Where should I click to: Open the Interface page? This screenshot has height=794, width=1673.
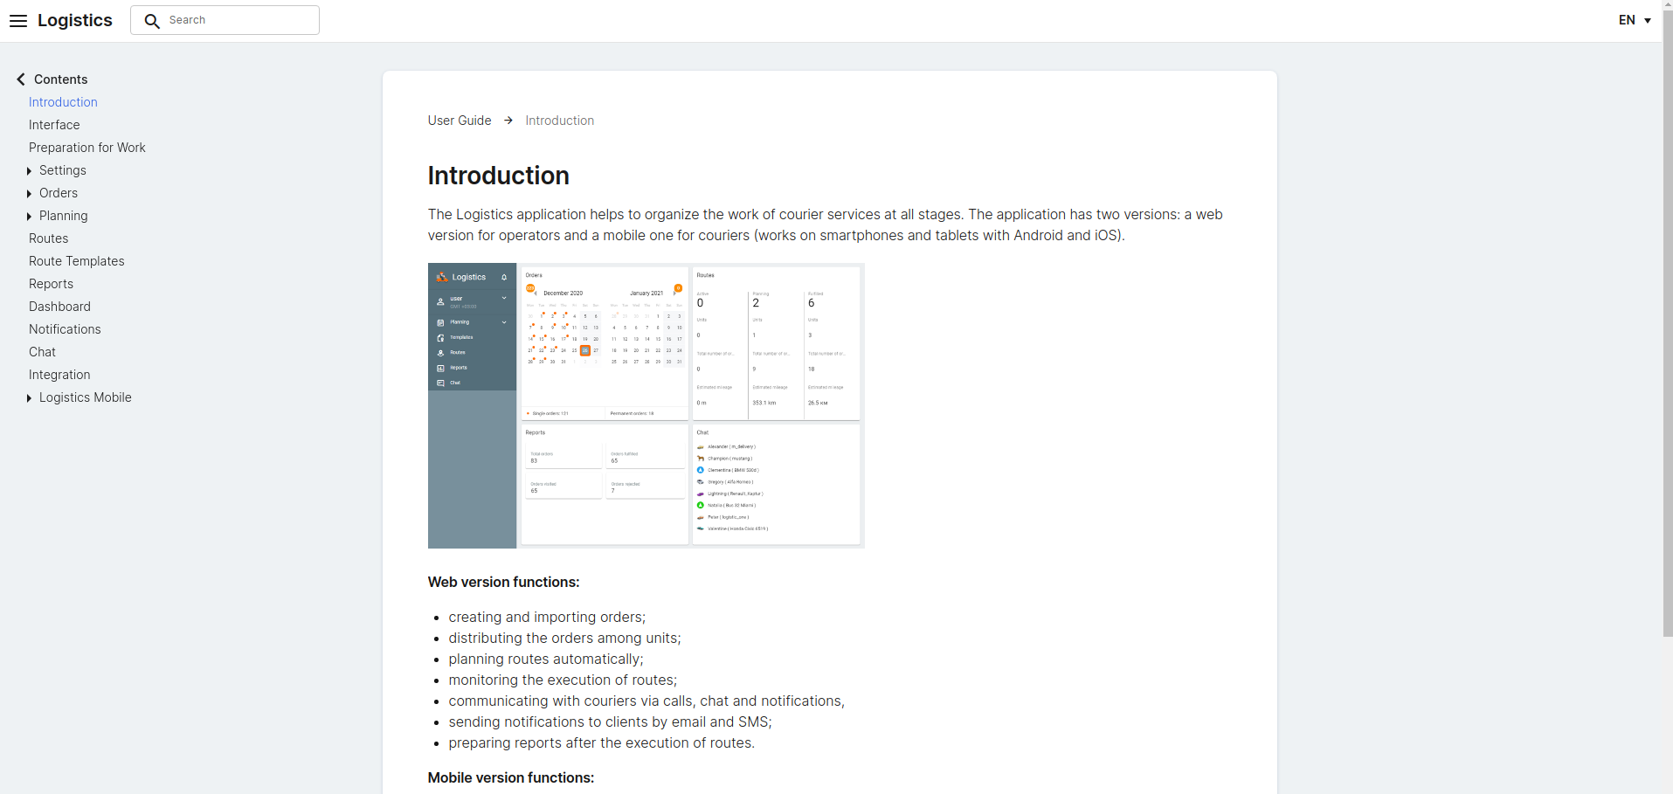pyautogui.click(x=54, y=125)
